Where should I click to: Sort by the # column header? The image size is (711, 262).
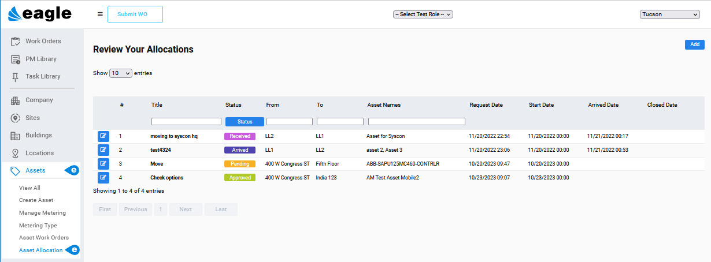(x=122, y=105)
